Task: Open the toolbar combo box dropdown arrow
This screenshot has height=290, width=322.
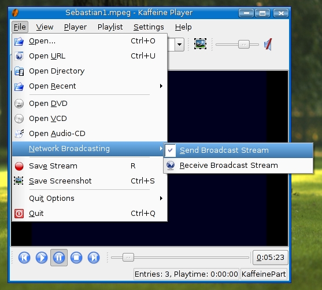Action: click(x=180, y=45)
